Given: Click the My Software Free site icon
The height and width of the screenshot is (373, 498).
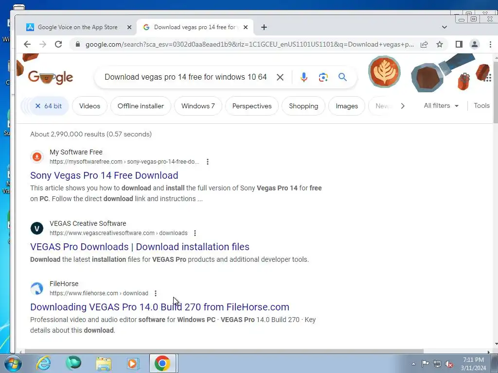Looking at the screenshot, I should point(37,157).
